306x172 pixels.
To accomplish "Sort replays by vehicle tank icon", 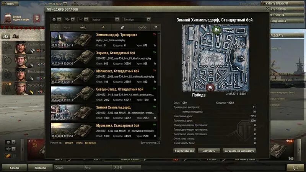I will [83, 28].
